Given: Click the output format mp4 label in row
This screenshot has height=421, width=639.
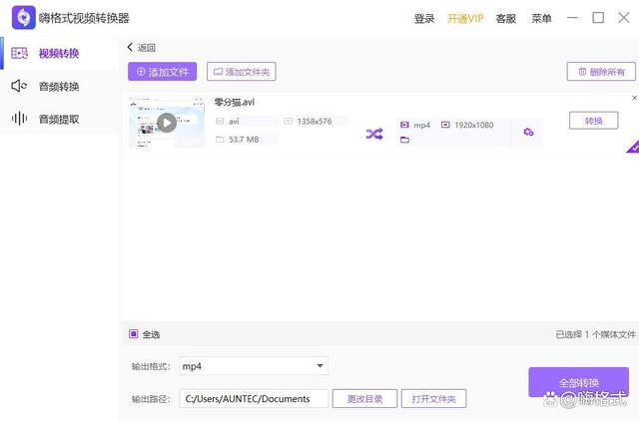Looking at the screenshot, I should click(421, 125).
